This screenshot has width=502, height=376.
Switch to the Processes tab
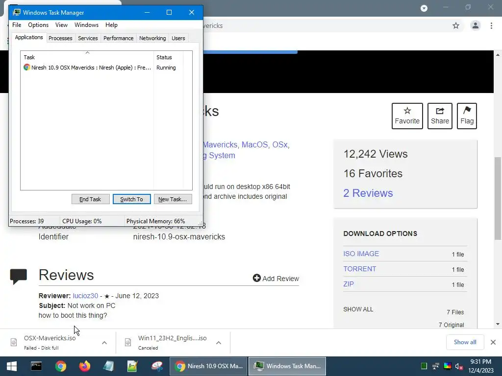pos(60,38)
